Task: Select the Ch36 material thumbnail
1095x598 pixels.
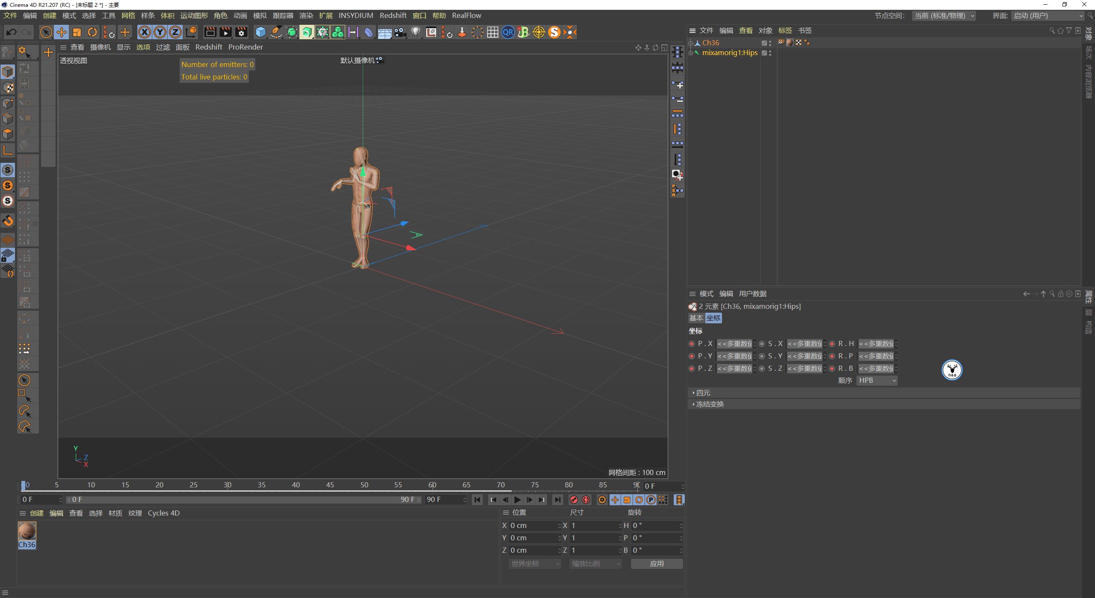Action: tap(27, 531)
